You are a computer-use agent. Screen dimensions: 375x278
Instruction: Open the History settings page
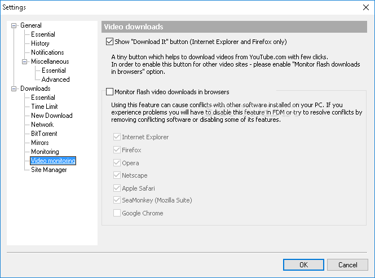click(40, 43)
